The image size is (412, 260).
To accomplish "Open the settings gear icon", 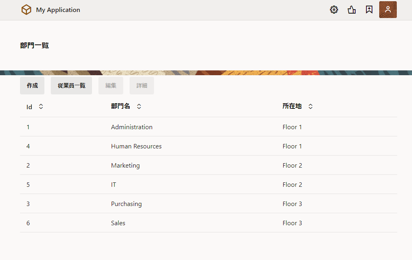I will tap(334, 10).
